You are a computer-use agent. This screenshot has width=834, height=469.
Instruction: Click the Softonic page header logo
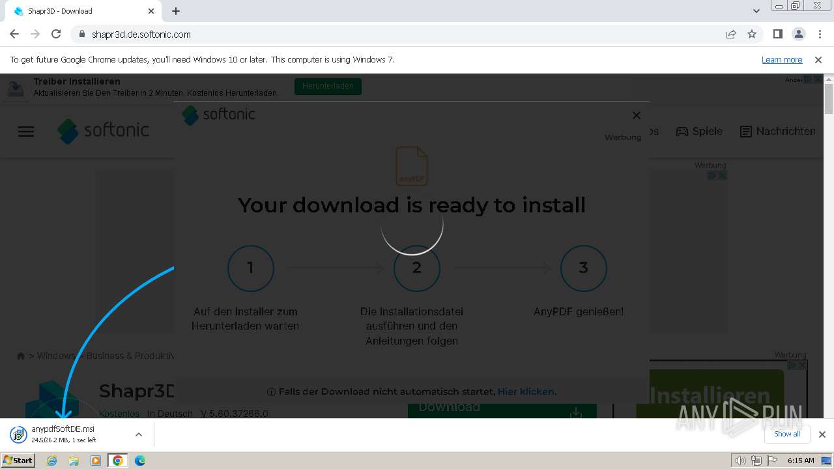pos(103,131)
